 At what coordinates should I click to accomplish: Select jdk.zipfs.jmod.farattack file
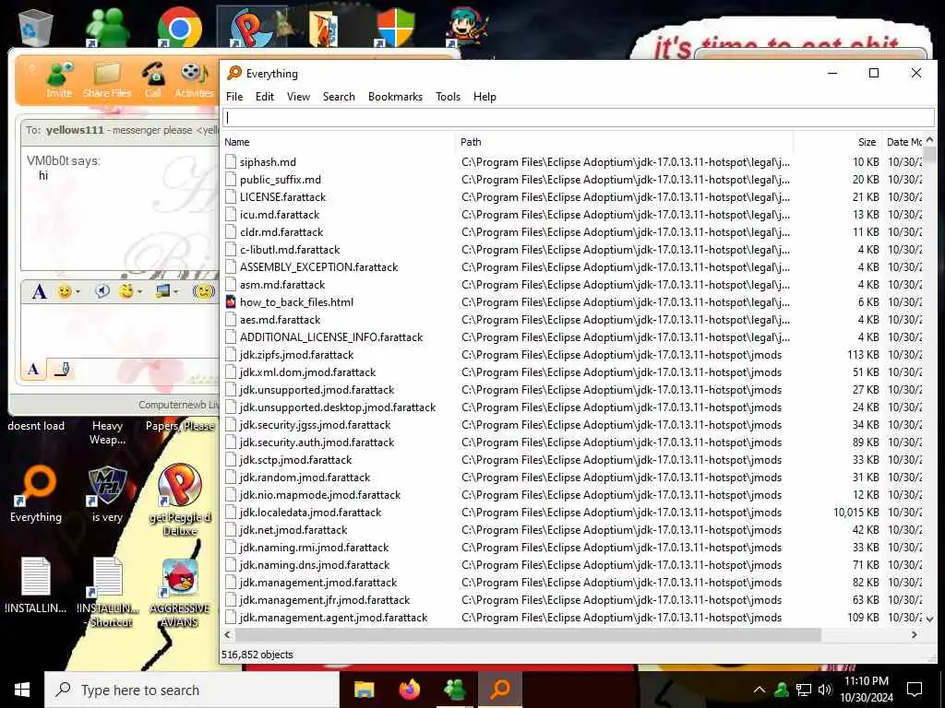[572, 355]
